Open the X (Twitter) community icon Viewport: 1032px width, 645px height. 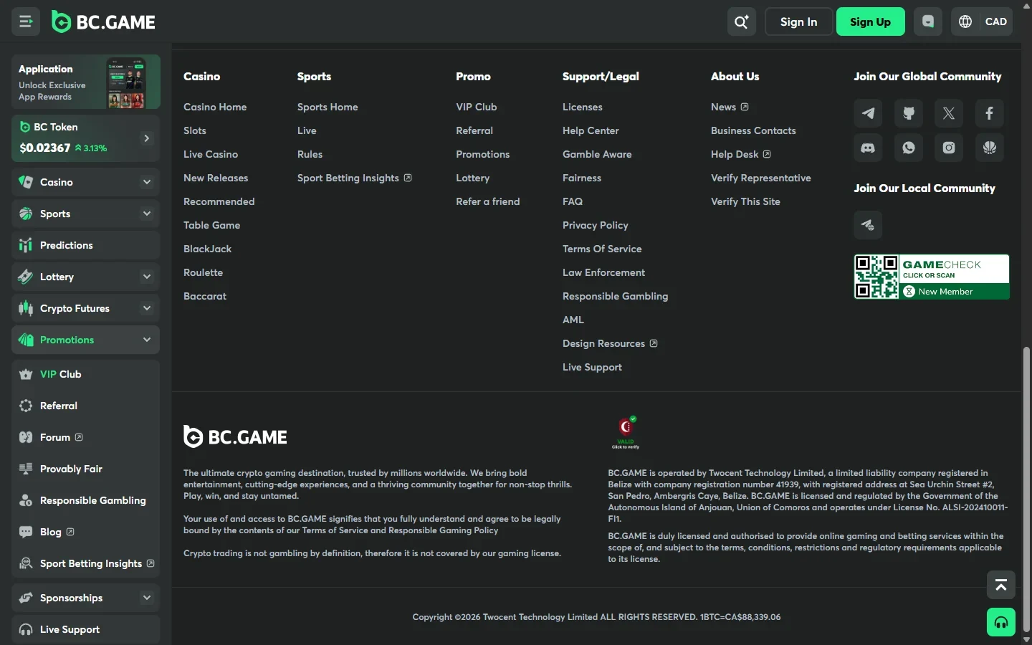click(x=949, y=113)
